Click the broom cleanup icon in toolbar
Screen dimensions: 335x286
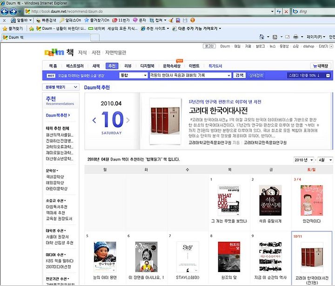click(x=171, y=20)
